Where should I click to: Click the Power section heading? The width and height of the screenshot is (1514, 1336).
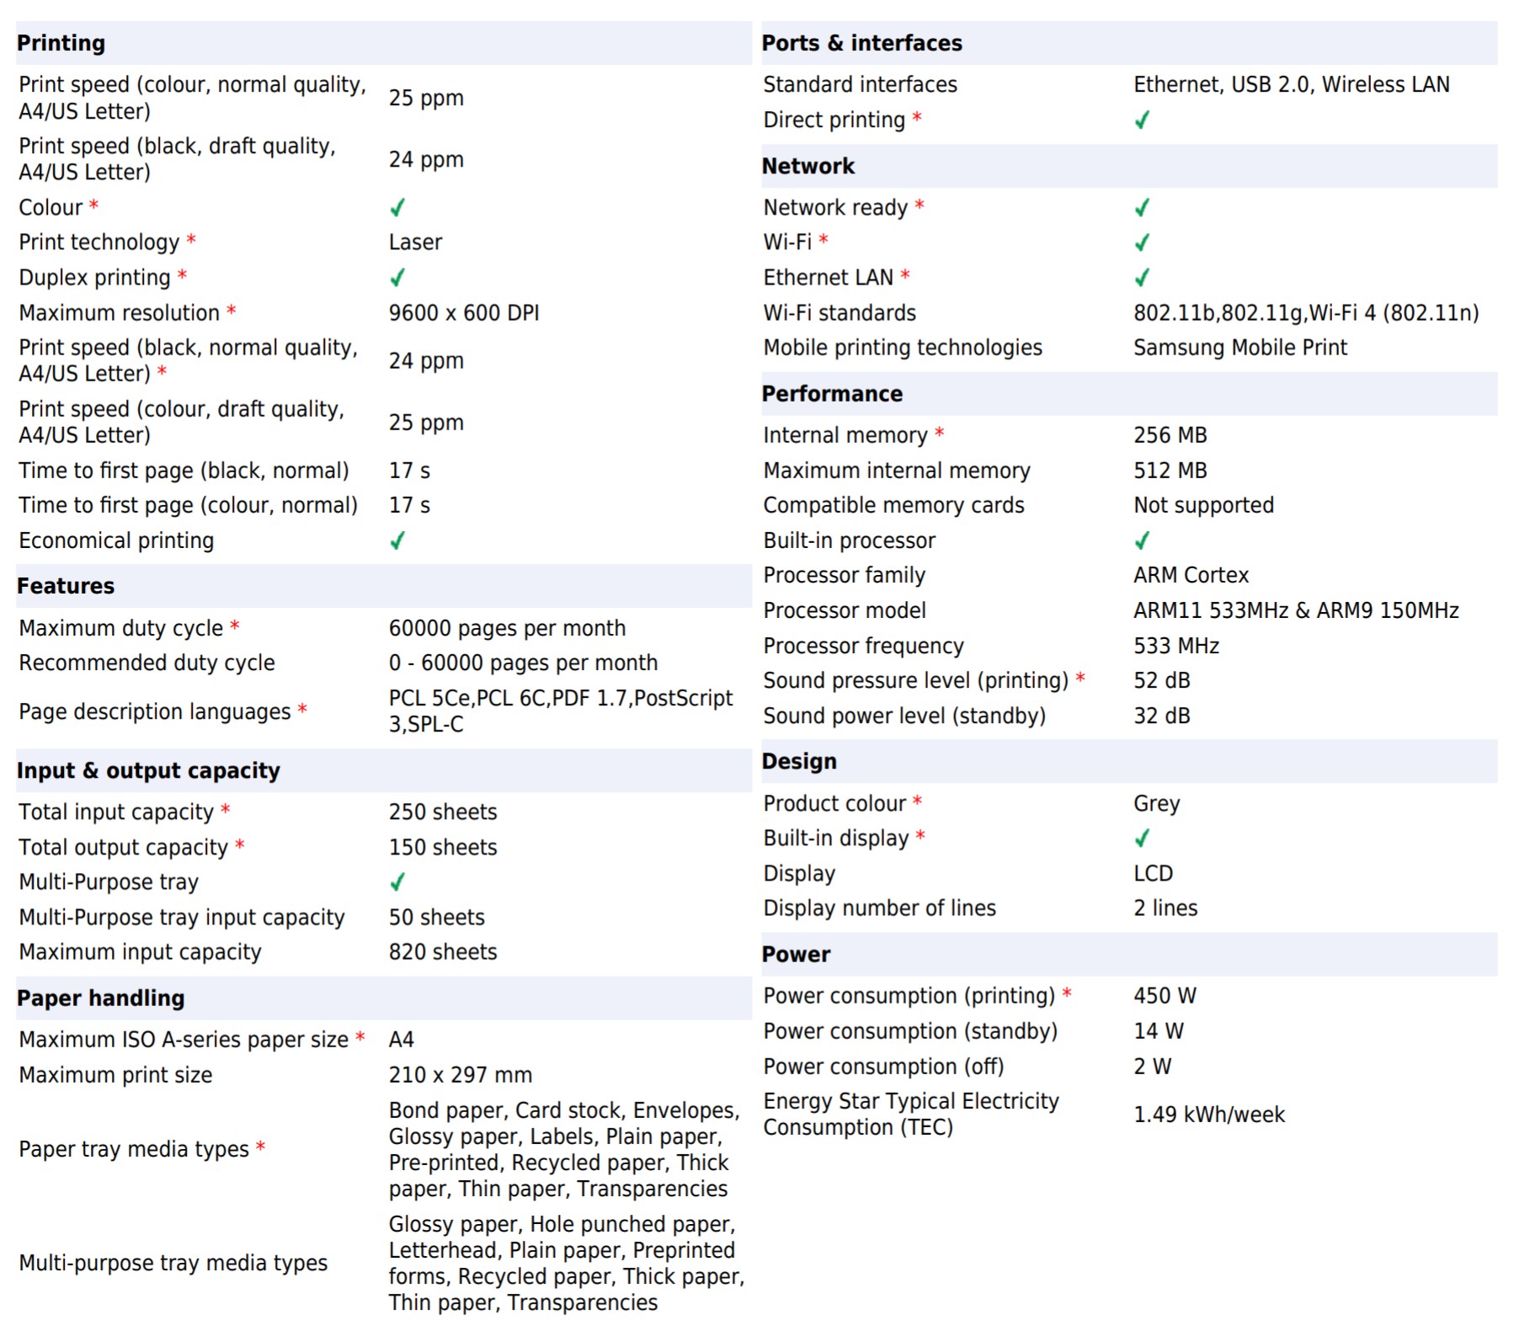point(796,954)
